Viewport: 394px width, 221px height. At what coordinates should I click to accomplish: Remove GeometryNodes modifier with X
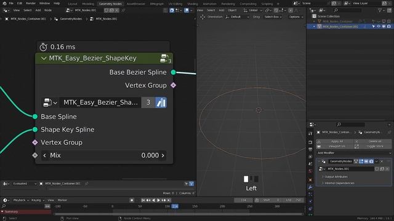382,161
